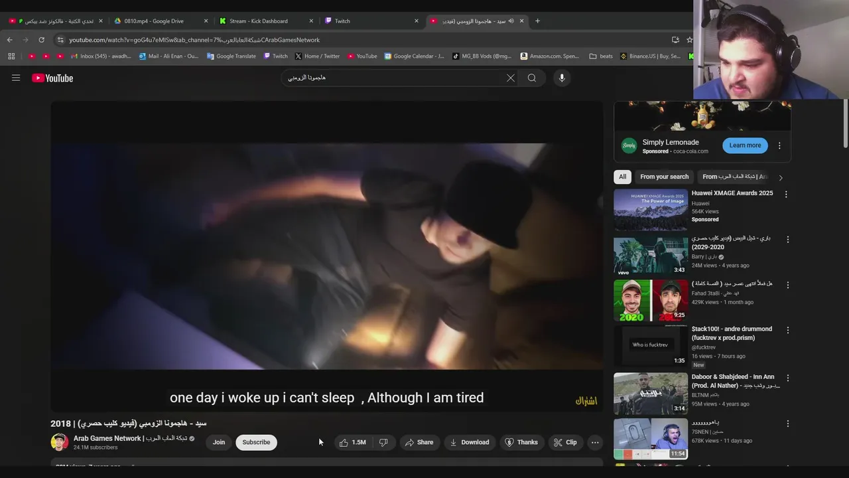Image resolution: width=849 pixels, height=478 pixels.
Task: Like the video with 1.5M likes
Action: click(353, 442)
